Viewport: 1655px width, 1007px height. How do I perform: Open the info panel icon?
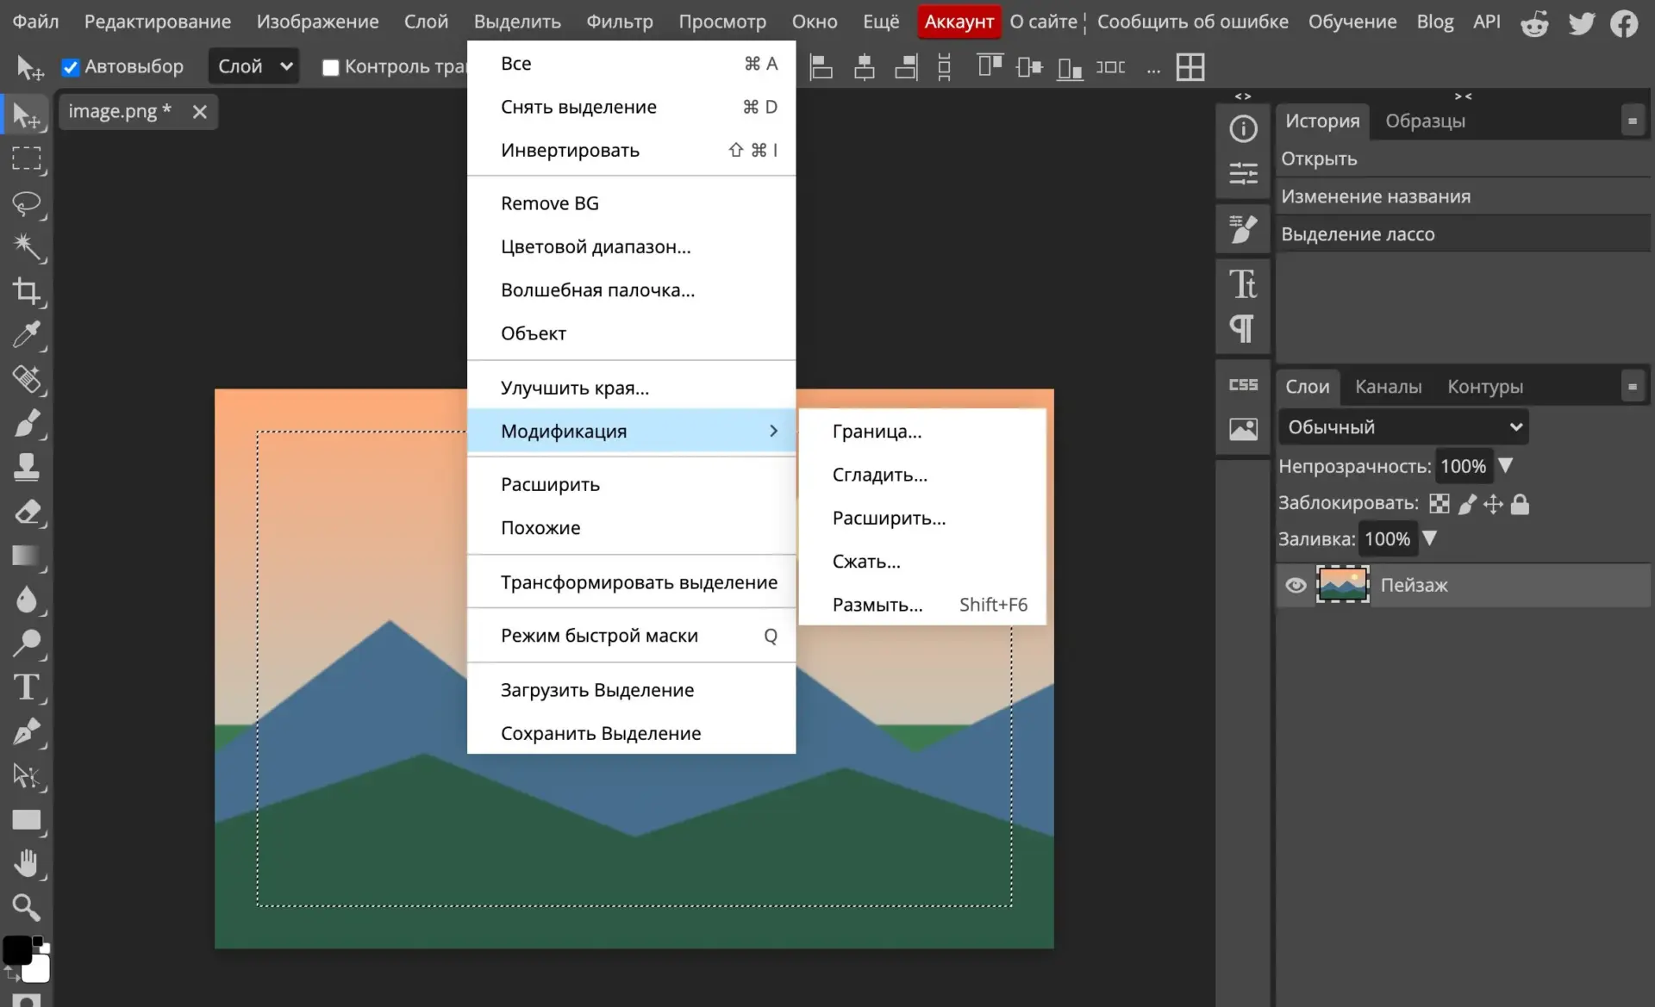[x=1243, y=129]
